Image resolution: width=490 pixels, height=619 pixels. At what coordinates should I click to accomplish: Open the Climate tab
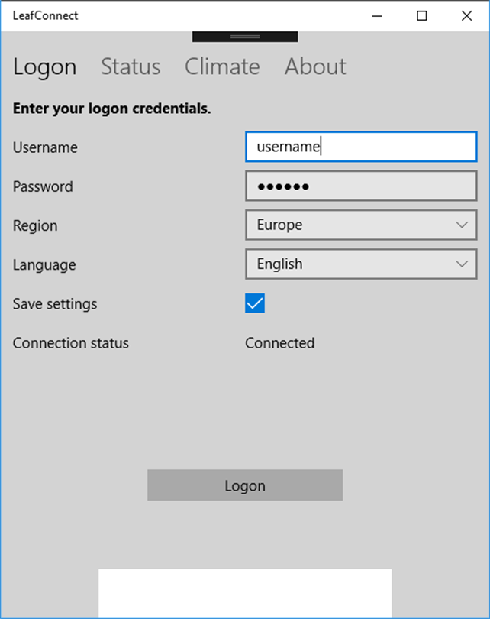coord(222,66)
